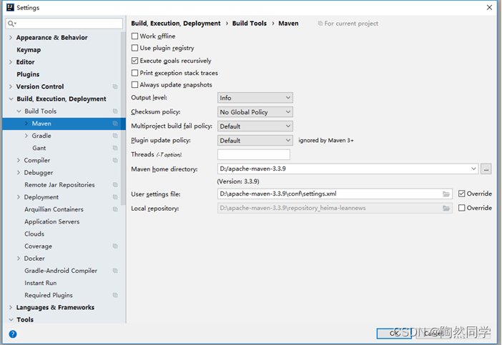Expand the Version Control node
The width and height of the screenshot is (502, 345).
[11, 86]
